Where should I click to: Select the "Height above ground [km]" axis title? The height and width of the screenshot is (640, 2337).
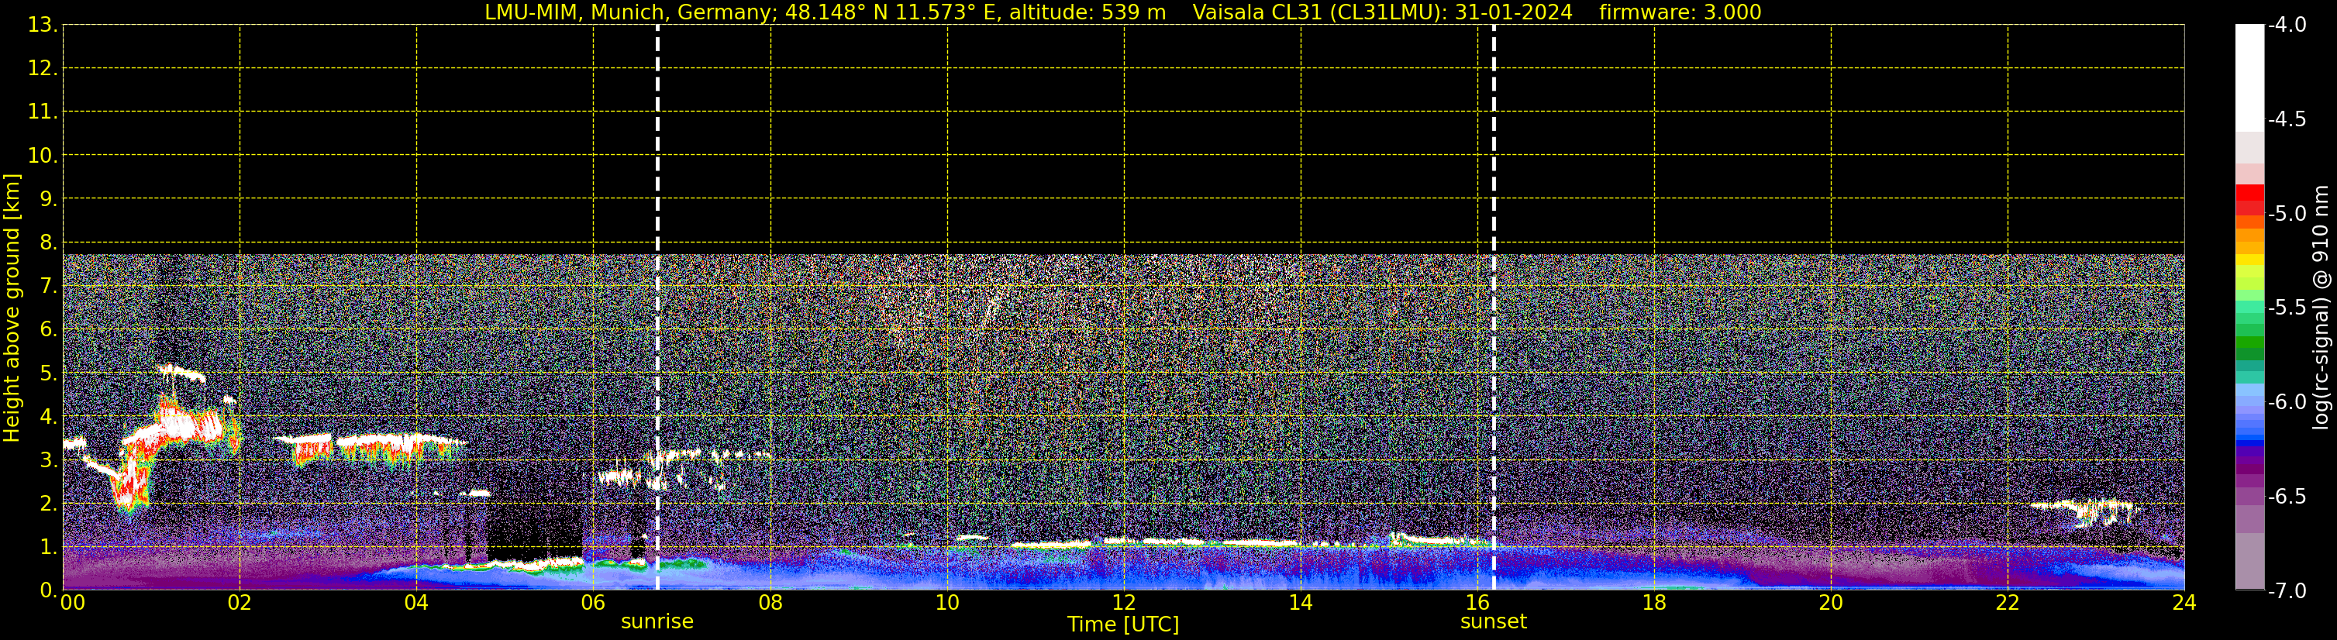click(12, 308)
